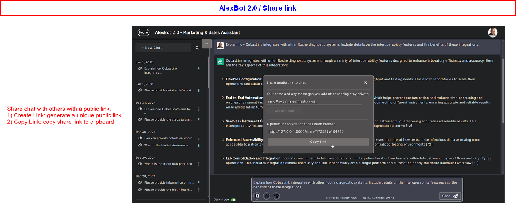Open 'Can you provide details on where...' chat
The width and height of the screenshot is (516, 213).
pos(169,138)
